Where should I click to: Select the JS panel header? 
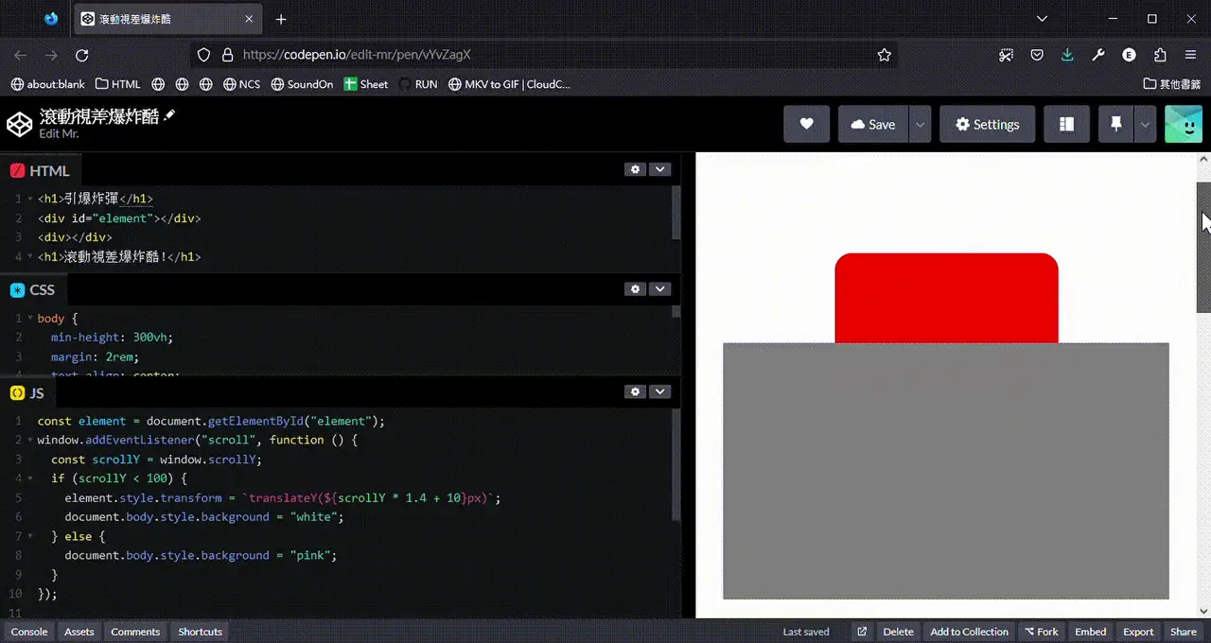27,393
